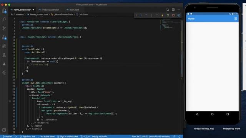Image resolution: width=246 pixels, height=138 pixels.
Task: Split the editor to the right
Action: pos(173,10)
